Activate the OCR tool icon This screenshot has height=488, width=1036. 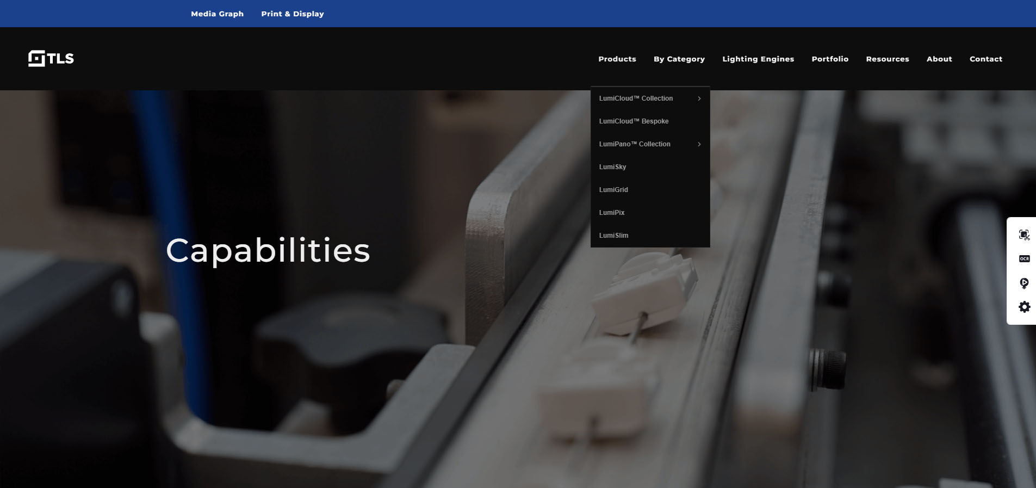click(1024, 259)
